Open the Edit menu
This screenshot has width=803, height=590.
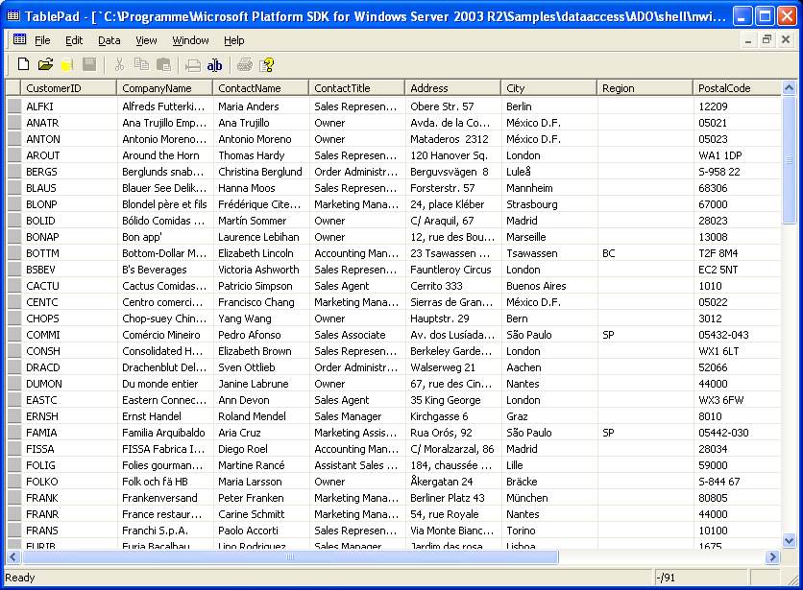tap(74, 40)
